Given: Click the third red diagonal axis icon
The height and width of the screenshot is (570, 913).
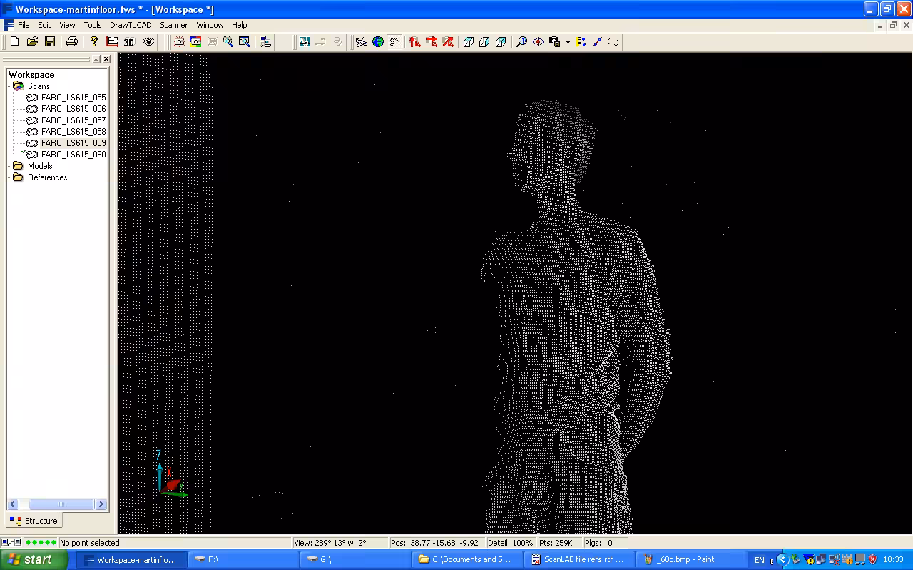Looking at the screenshot, I should [x=448, y=42].
